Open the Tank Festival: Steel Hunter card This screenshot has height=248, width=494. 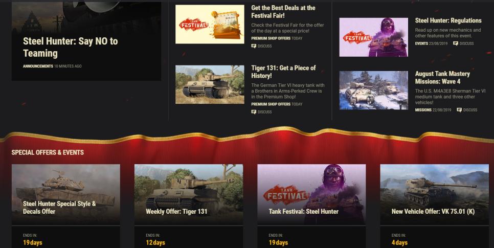click(311, 206)
